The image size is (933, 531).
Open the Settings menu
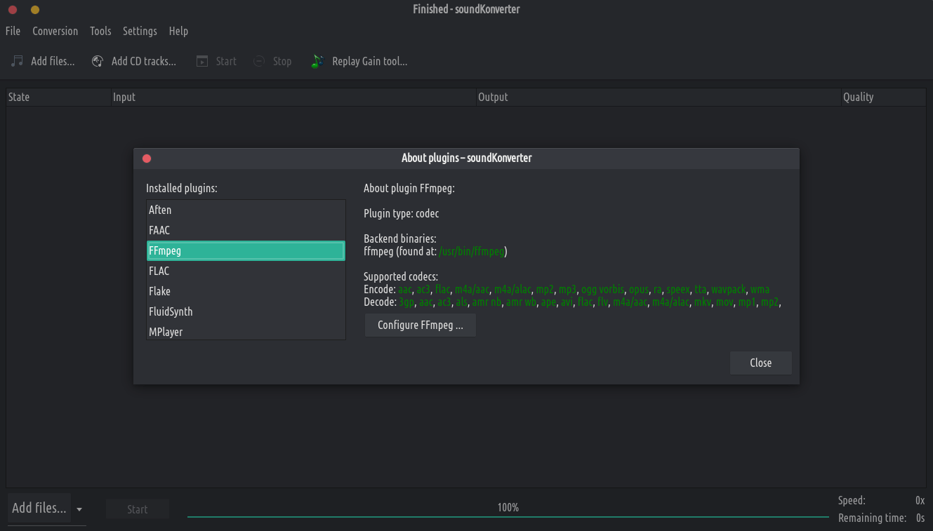tap(140, 31)
